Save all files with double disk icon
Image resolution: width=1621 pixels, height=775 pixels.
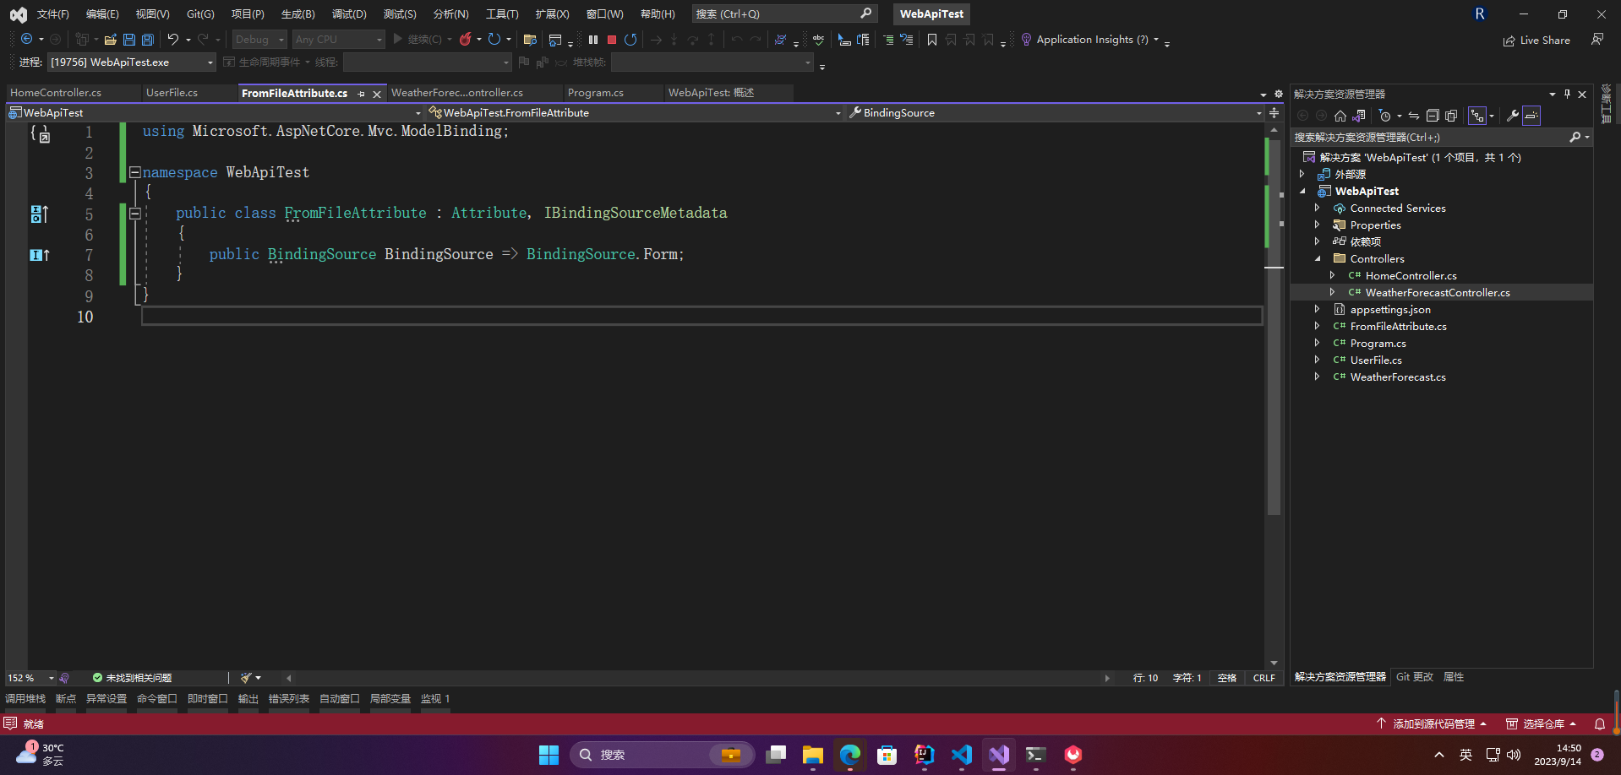(x=148, y=40)
